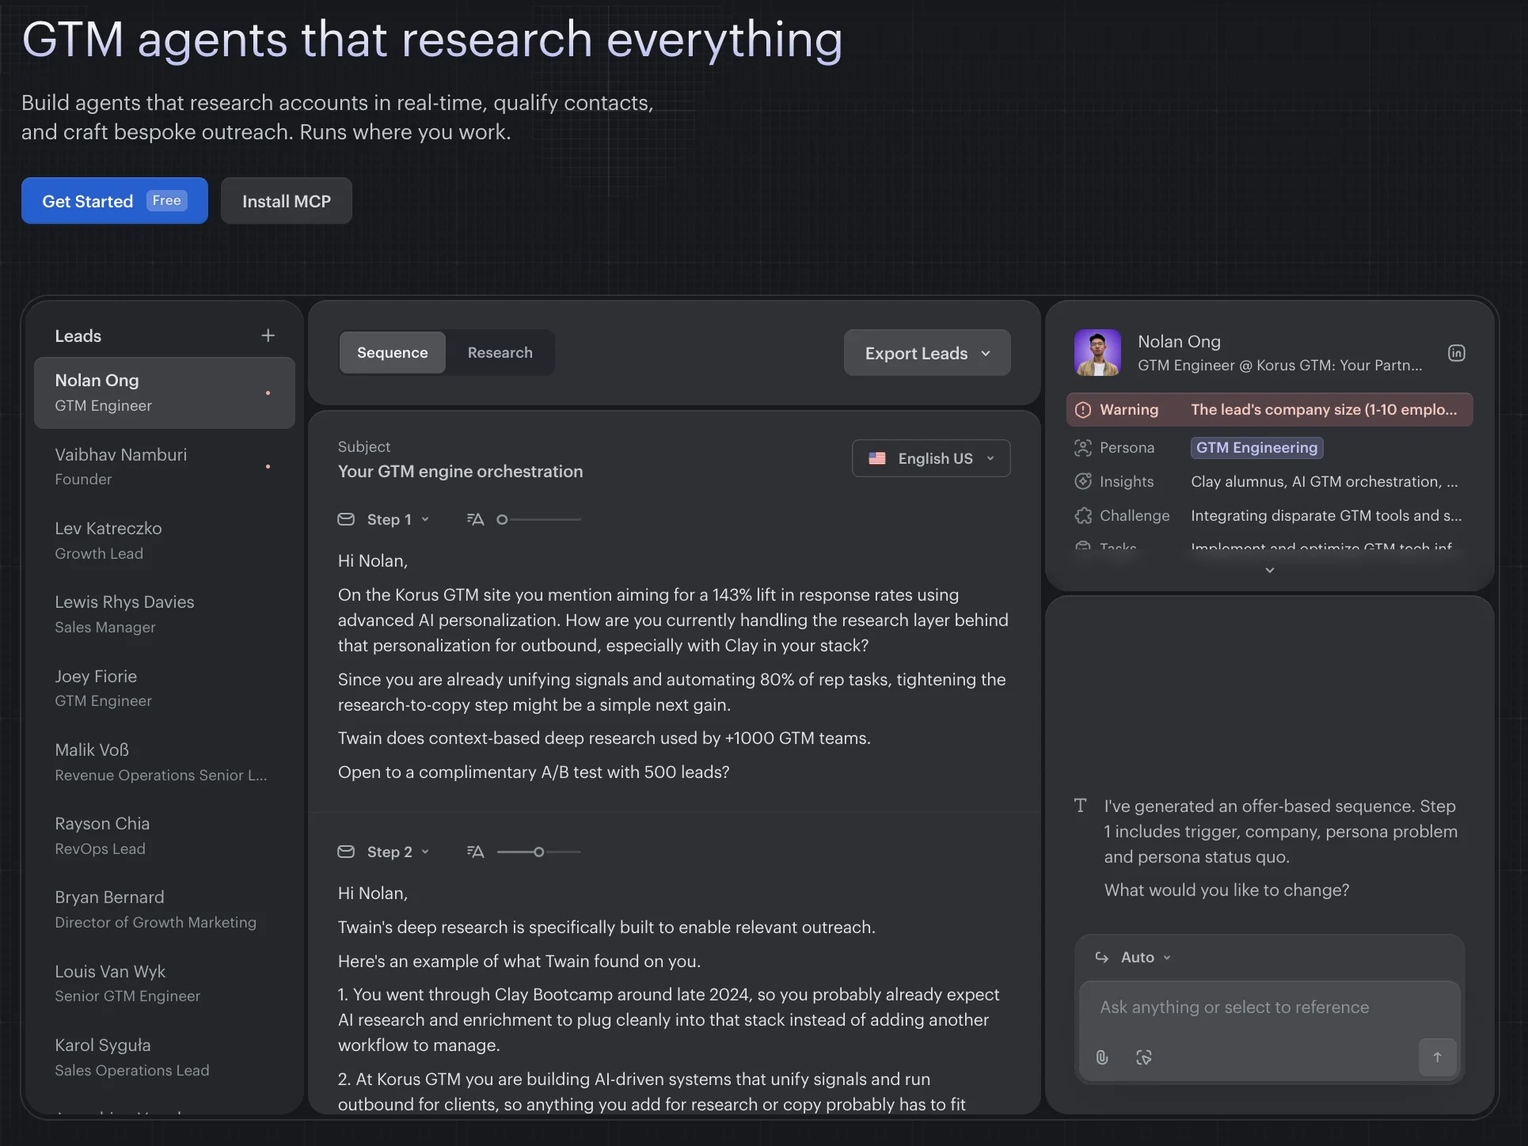Click the Step 2 translate tone icon
The width and height of the screenshot is (1528, 1146).
pyautogui.click(x=475, y=852)
